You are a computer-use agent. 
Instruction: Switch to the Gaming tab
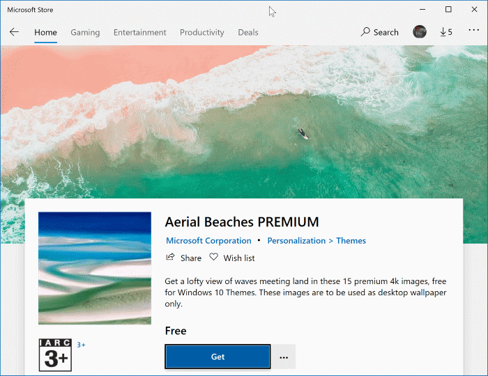click(85, 32)
